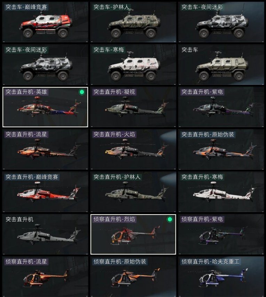Screen dimensions: 266x297
Task: Choose the 突击车-护林人 camo skin
Action: (133, 22)
